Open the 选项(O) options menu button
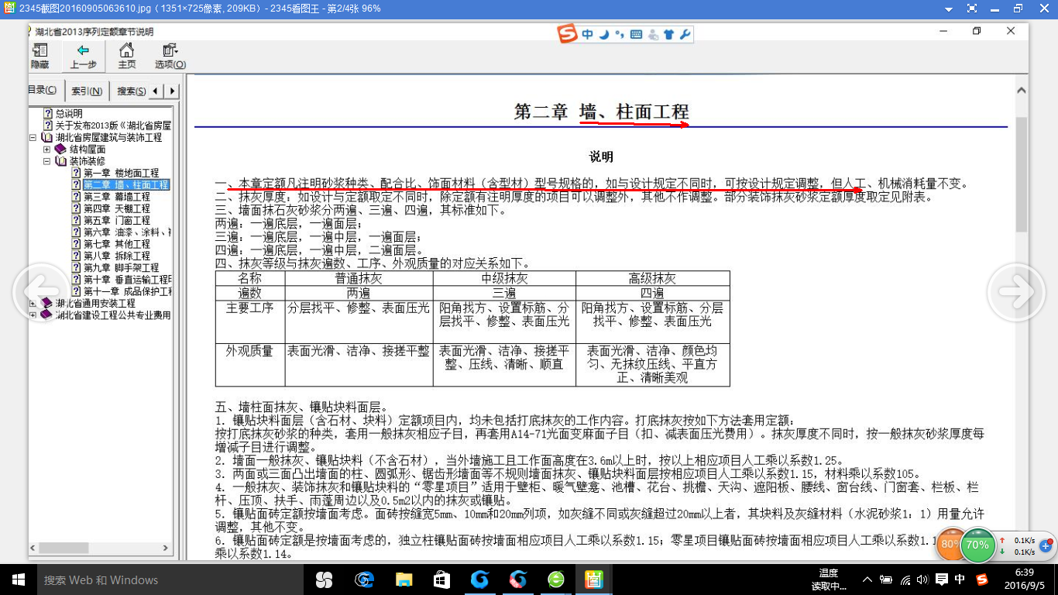Screen dimensions: 1058x595 tap(170, 57)
